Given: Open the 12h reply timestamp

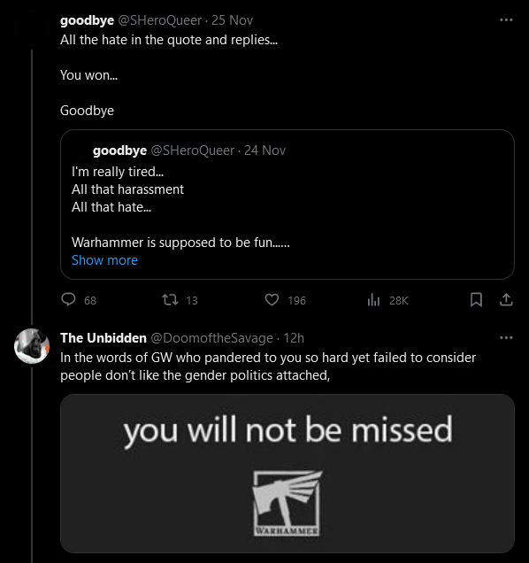Looking at the screenshot, I should 294,338.
